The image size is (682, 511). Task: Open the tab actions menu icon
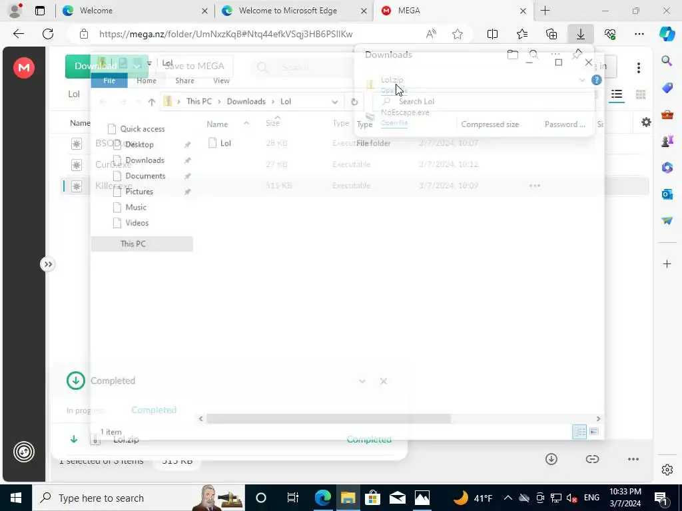40,11
